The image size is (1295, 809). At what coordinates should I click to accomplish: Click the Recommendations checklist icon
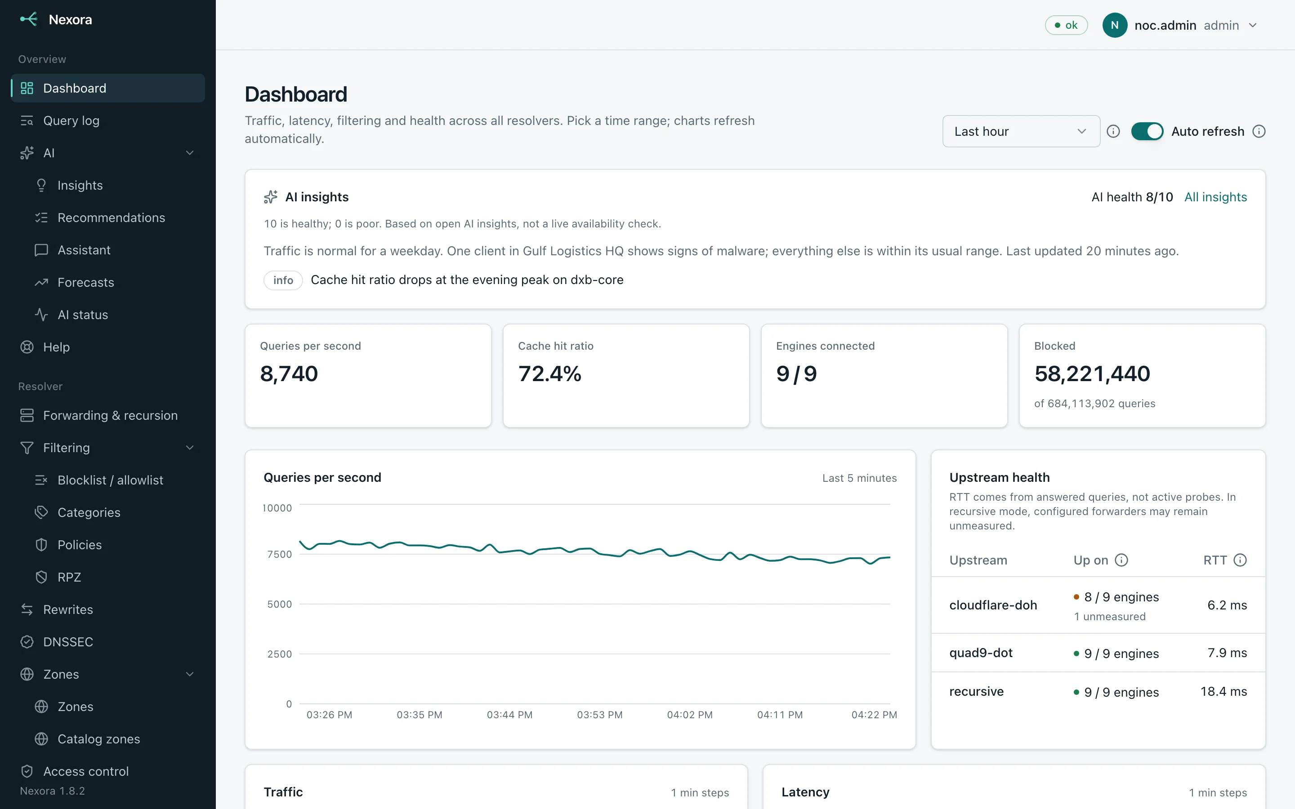[41, 218]
